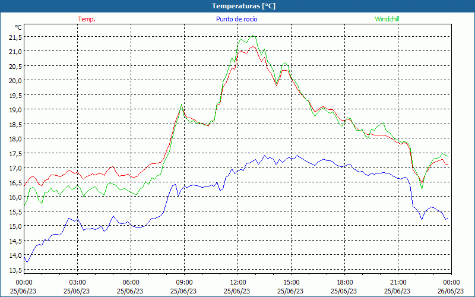Click the '17,5' y-axis value

16,153
